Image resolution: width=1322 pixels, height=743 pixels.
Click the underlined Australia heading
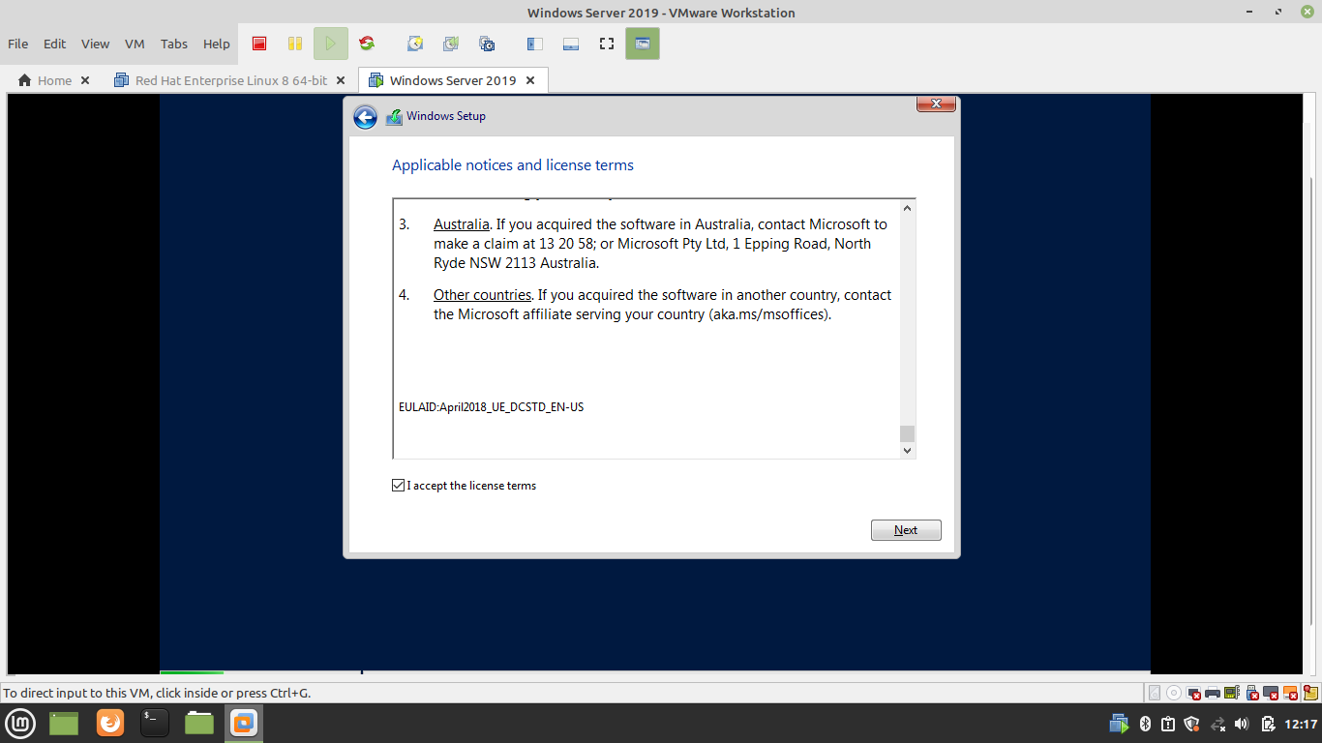[x=462, y=224]
